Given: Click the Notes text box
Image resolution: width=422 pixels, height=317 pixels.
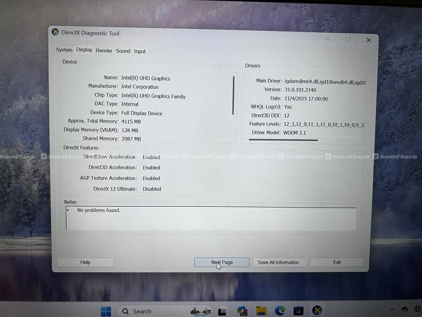Looking at the screenshot, I should coord(211,218).
